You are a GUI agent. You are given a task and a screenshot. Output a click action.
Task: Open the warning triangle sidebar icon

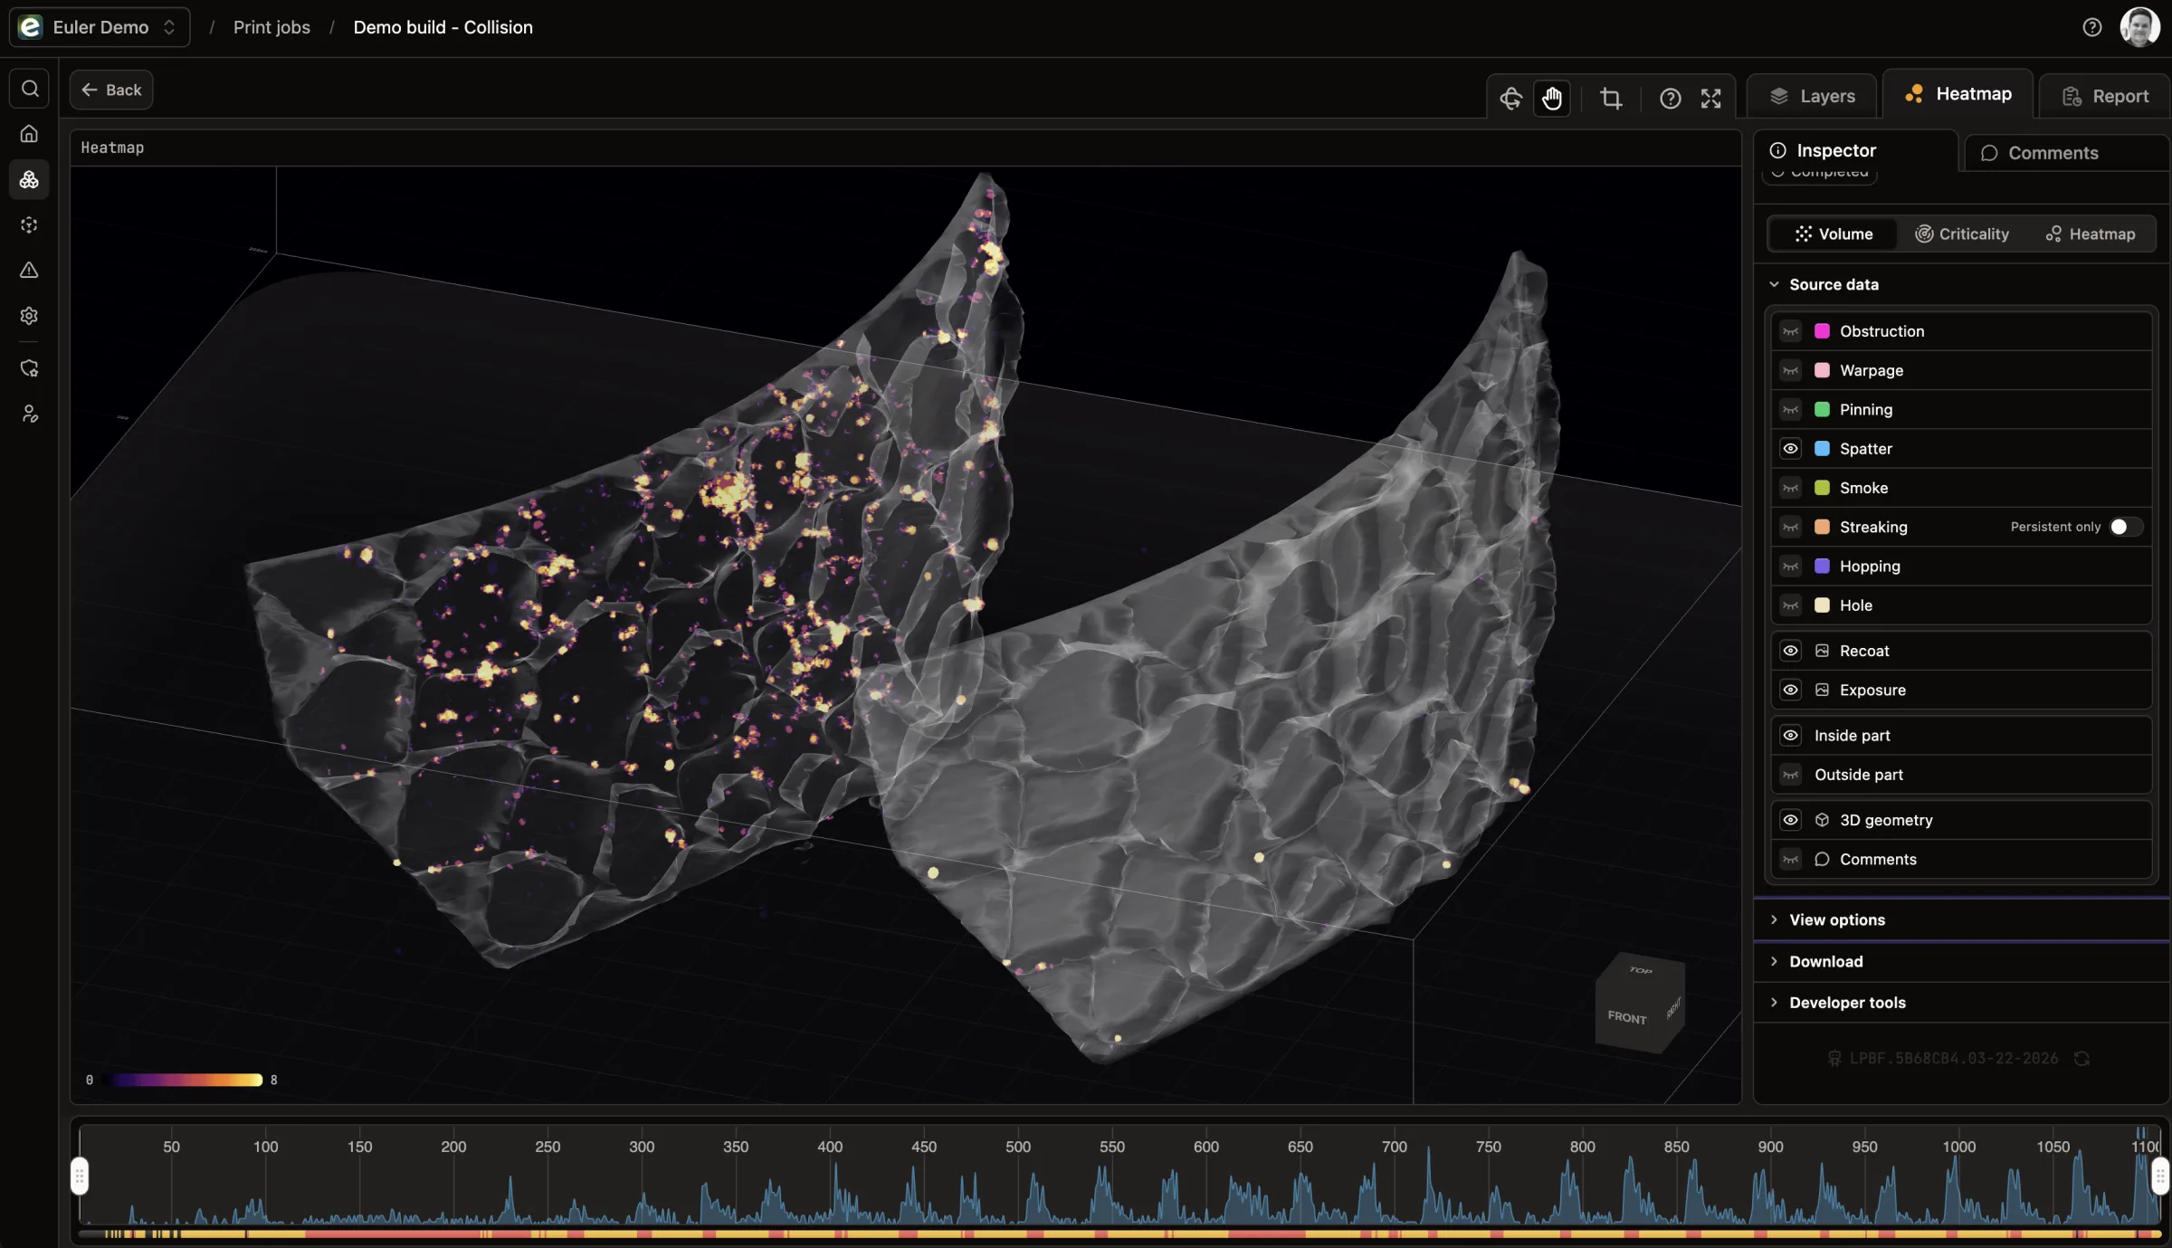(29, 270)
